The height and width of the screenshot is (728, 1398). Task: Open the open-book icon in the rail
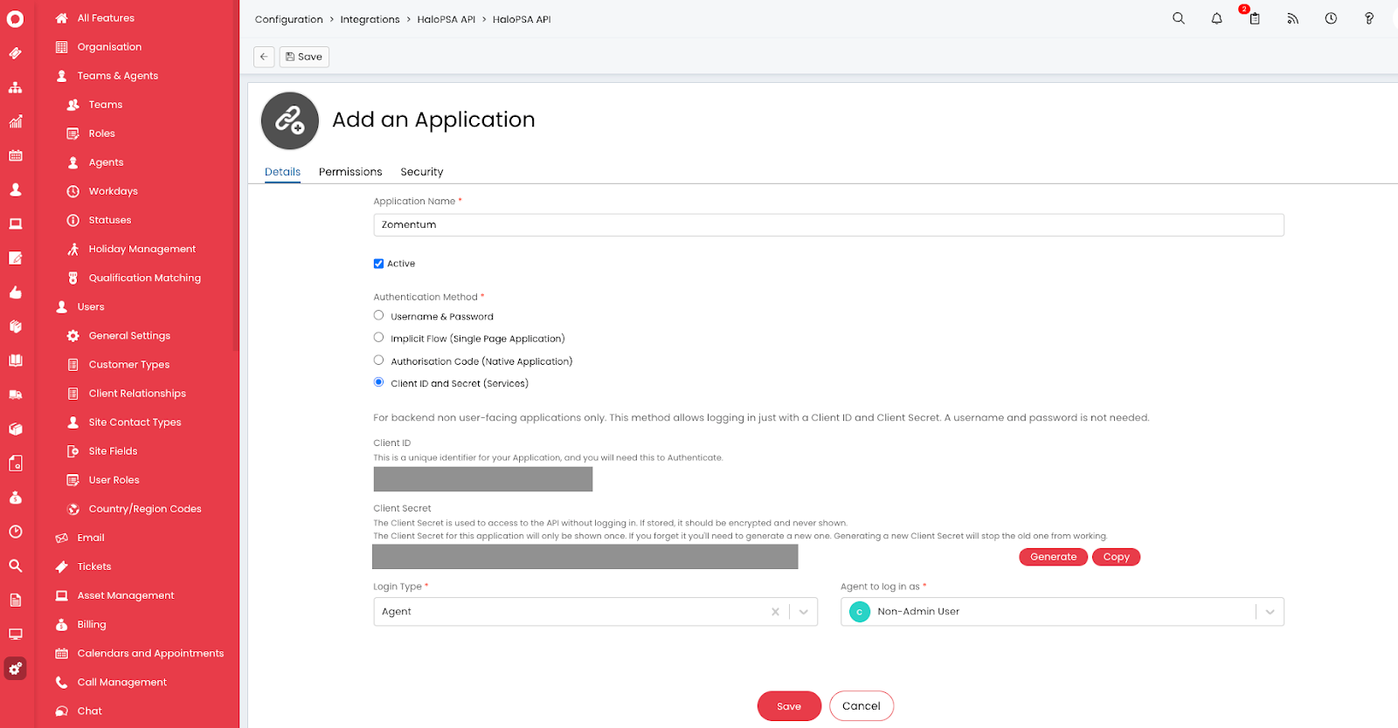(x=15, y=361)
